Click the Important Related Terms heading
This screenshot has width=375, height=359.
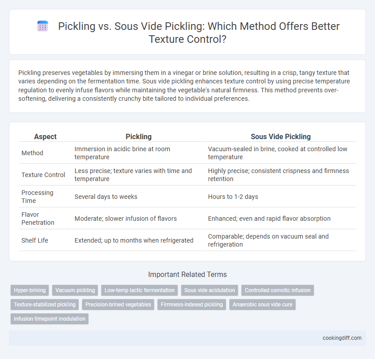tap(187, 274)
